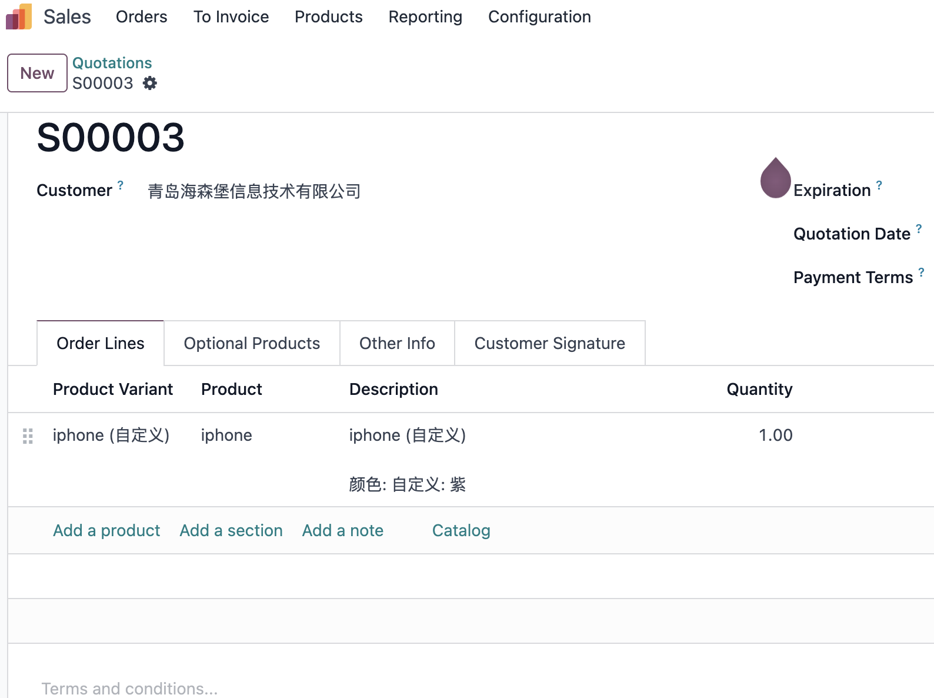Open the Customer Signature tab
Screen dimensions: 934x698
click(550, 343)
